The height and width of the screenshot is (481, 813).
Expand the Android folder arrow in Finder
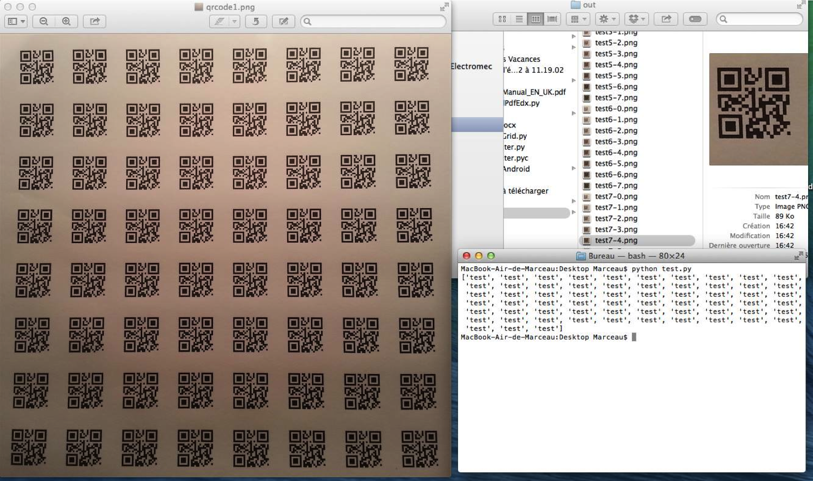click(574, 168)
